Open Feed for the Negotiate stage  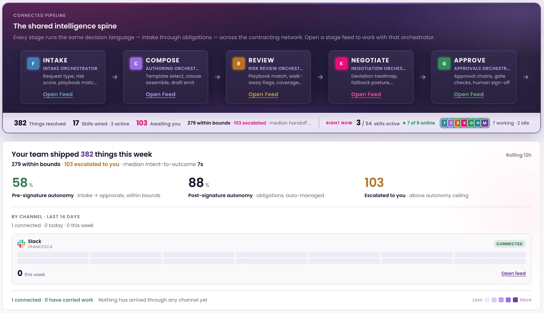(366, 94)
